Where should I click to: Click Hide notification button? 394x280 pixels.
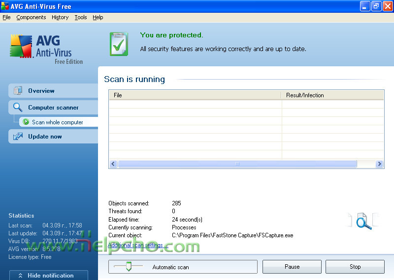(49, 275)
